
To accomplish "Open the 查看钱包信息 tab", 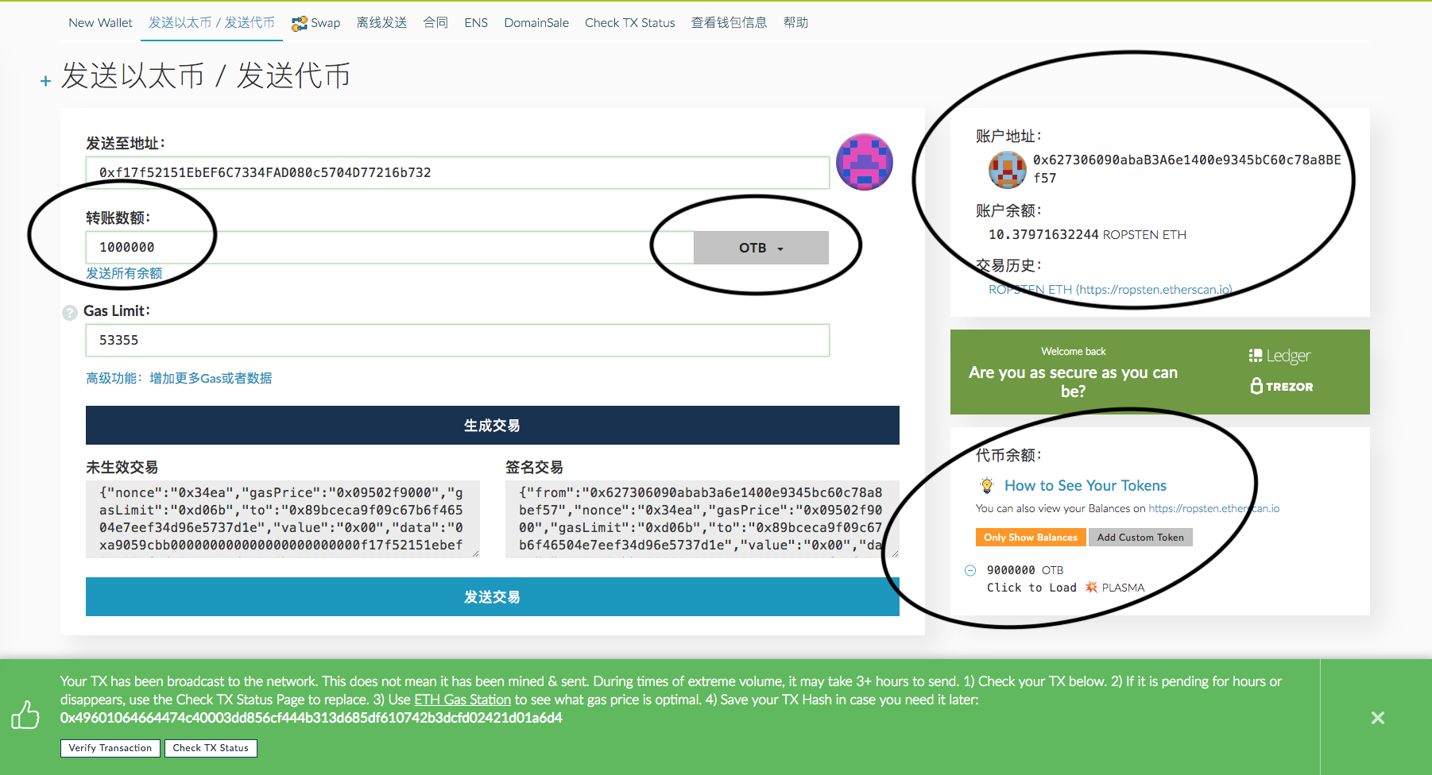I will click(x=730, y=23).
